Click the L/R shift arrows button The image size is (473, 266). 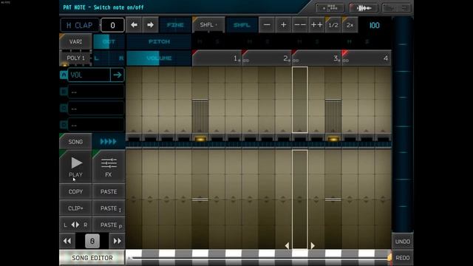75,225
